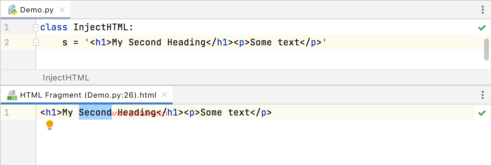Click the HTML file icon on fragment tab
Viewport: 491px width, 165px height.
click(x=12, y=95)
